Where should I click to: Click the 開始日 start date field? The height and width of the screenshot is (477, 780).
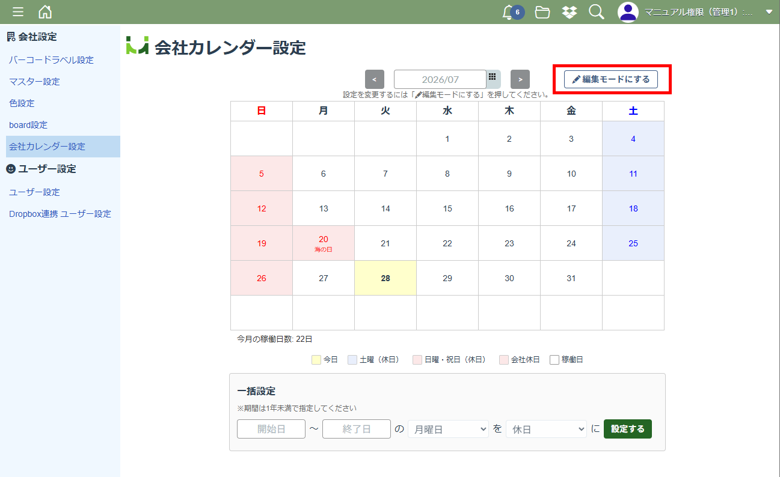(x=271, y=429)
